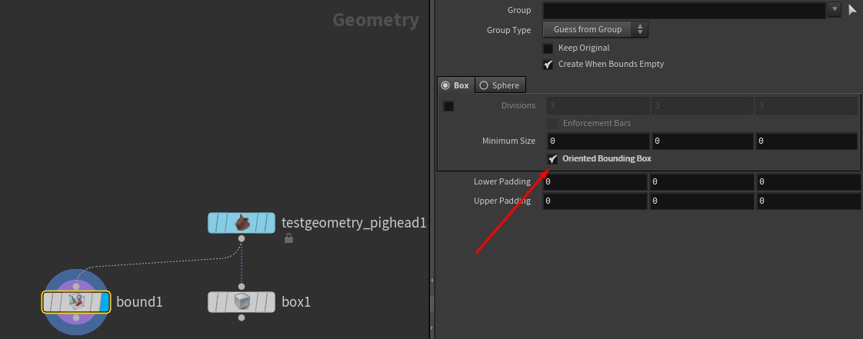Click the second Lower Padding field
The width and height of the screenshot is (863, 339).
coord(701,182)
